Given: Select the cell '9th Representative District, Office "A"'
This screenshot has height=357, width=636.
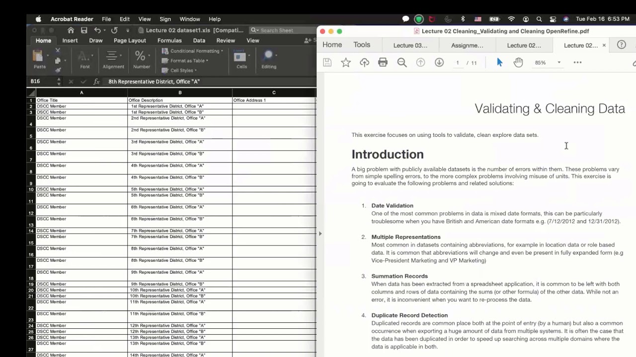Looking at the screenshot, I should tap(180, 275).
